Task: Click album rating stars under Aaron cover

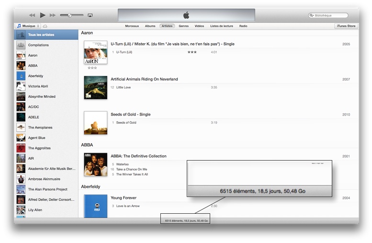Action: click(92, 68)
